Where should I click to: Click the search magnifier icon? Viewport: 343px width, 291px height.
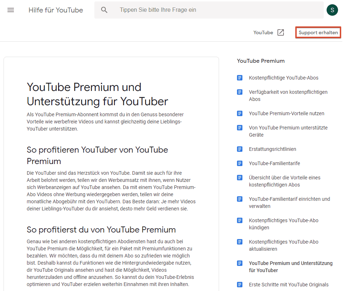(x=104, y=10)
